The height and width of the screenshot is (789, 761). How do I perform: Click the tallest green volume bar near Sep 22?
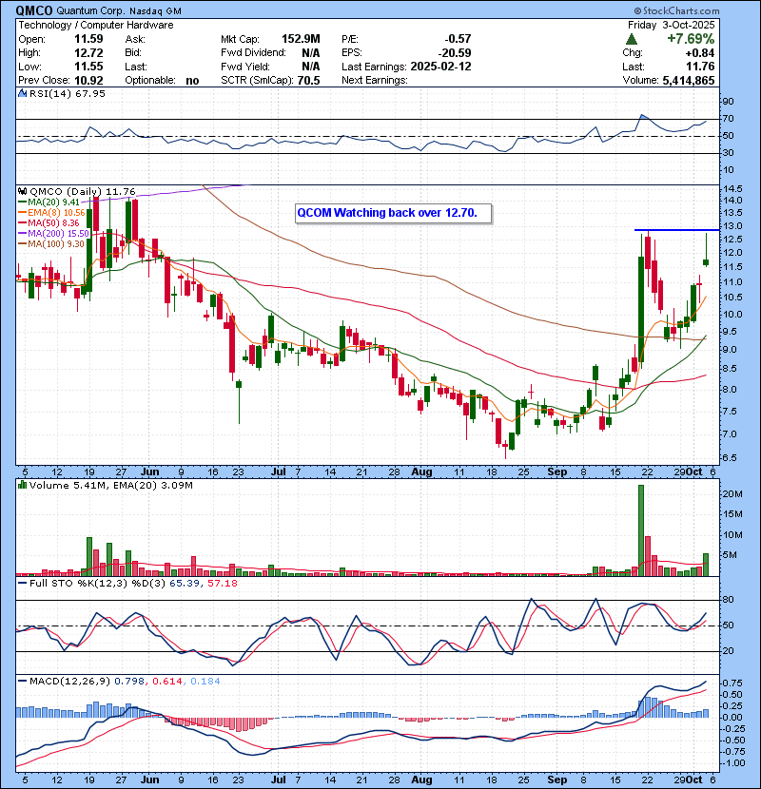(641, 530)
